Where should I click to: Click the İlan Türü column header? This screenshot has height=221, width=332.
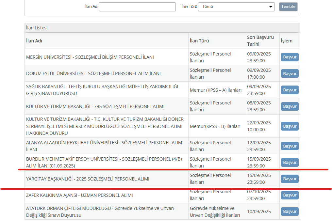point(217,41)
